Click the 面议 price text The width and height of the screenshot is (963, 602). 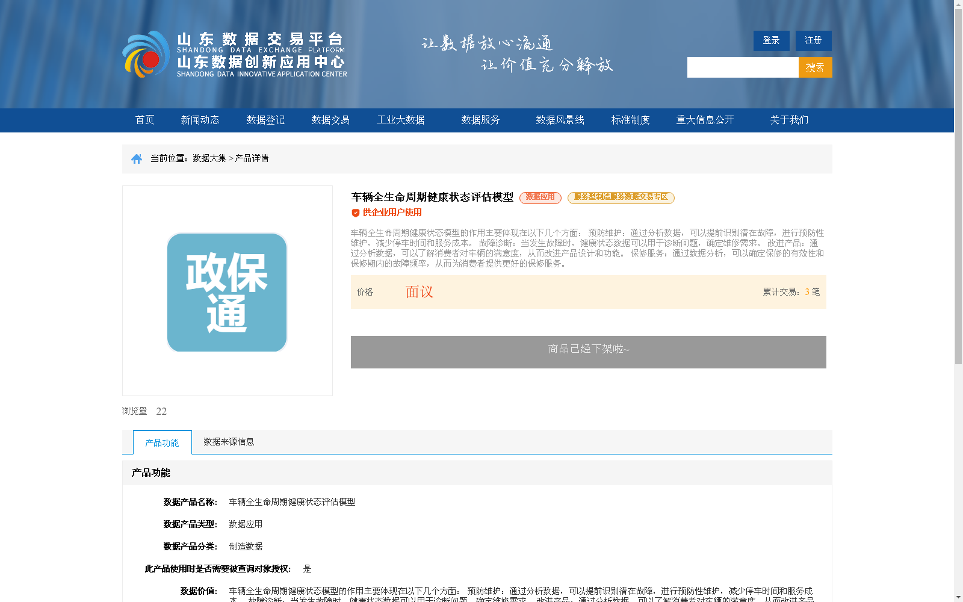pyautogui.click(x=420, y=292)
